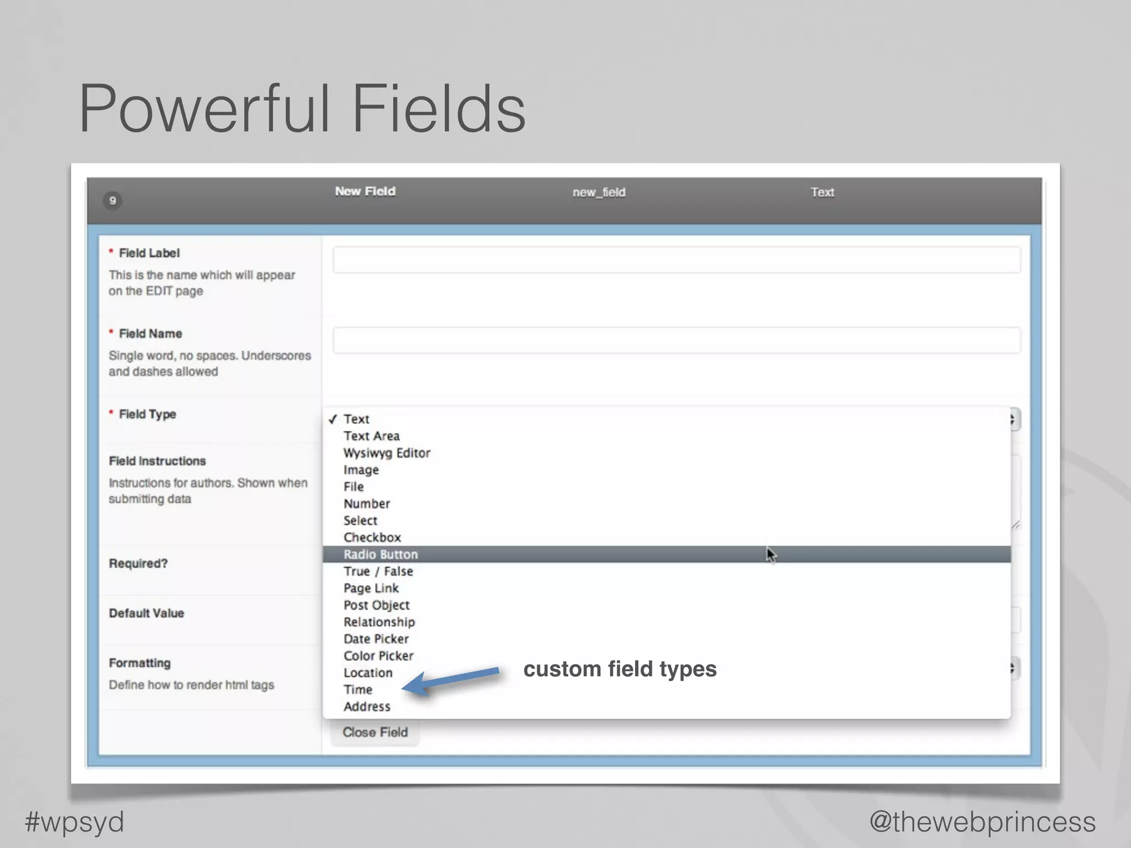
Task: Select highlighted Radio Button option
Action: pos(667,554)
